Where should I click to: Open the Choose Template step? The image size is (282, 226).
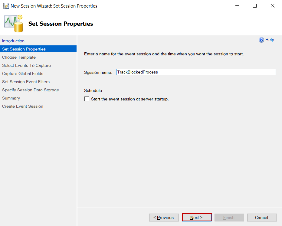point(19,57)
